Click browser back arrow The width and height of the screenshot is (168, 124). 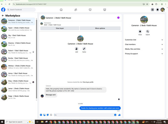coord(2,4)
